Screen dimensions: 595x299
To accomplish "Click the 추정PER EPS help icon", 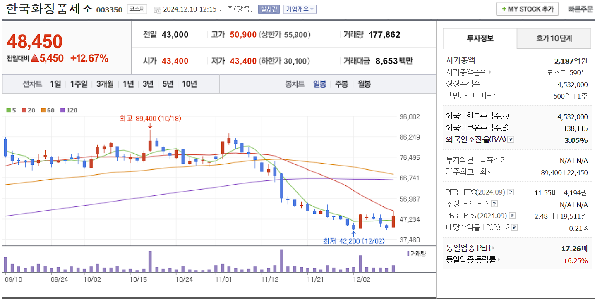I will click(494, 204).
